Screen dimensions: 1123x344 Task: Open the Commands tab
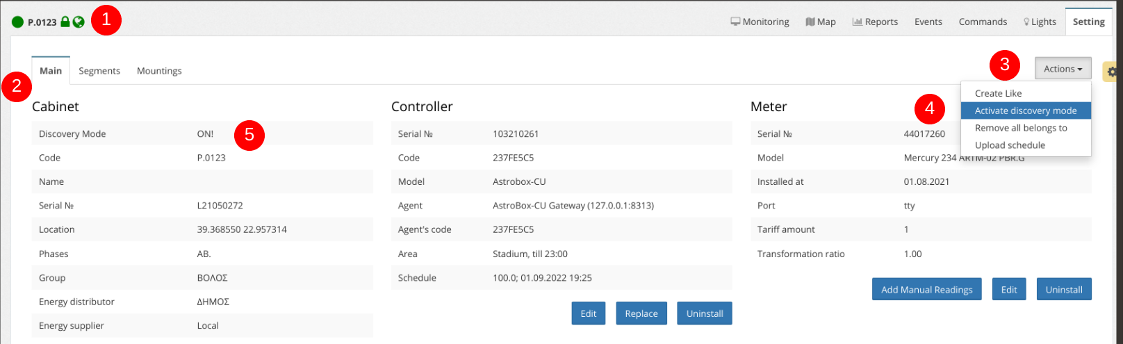coord(983,22)
